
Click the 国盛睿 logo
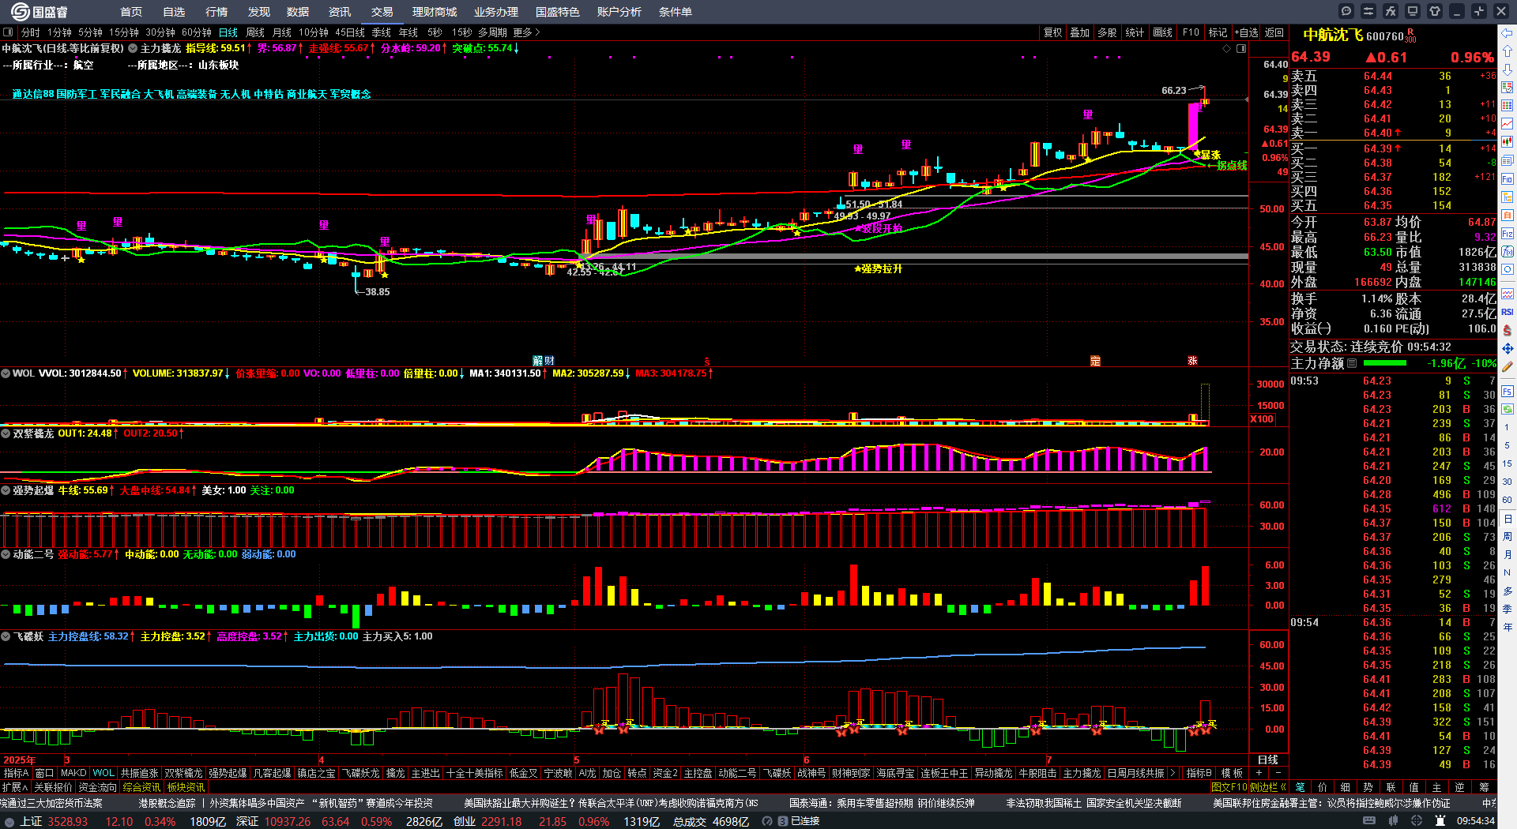tap(40, 12)
